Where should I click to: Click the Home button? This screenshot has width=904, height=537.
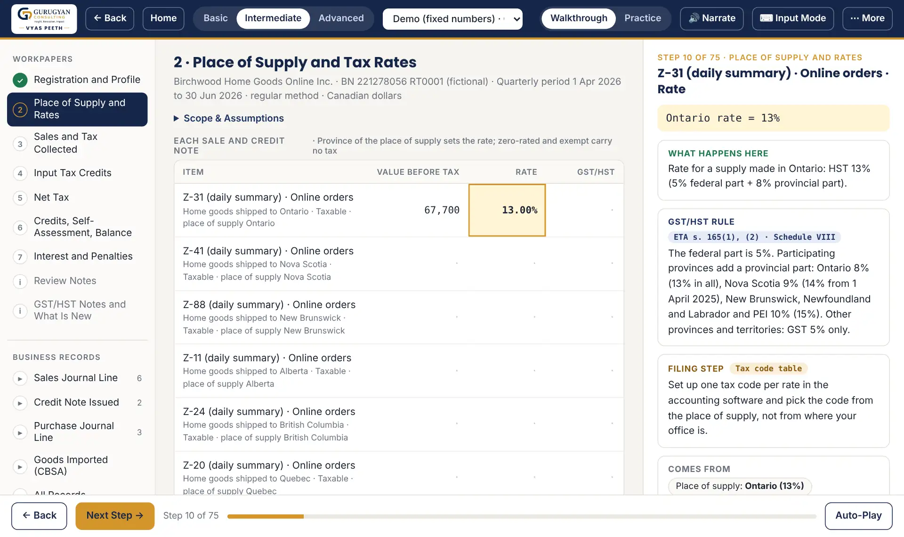coord(163,18)
